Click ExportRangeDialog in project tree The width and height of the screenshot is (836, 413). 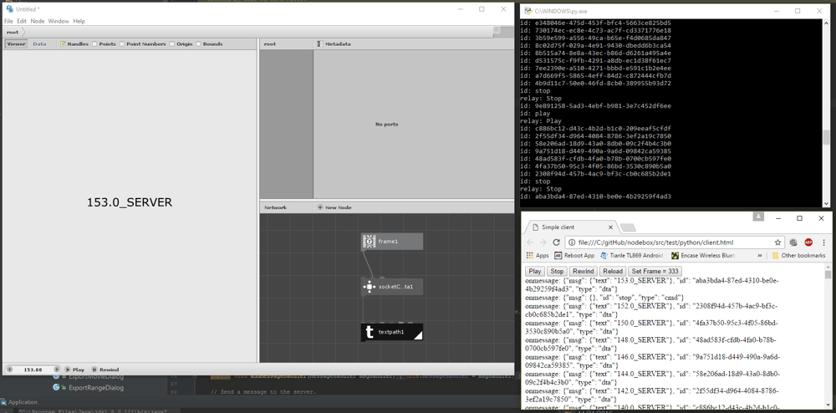click(x=96, y=387)
